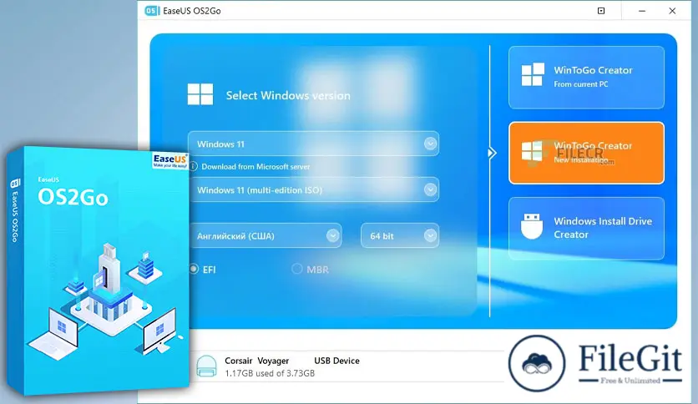Screen dimensions: 698x404
Task: Click the 'Download from Microsoft server' text
Action: (255, 166)
